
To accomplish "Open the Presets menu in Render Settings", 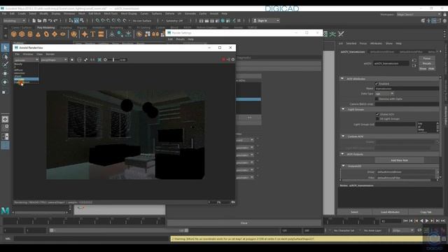I will [180, 39].
